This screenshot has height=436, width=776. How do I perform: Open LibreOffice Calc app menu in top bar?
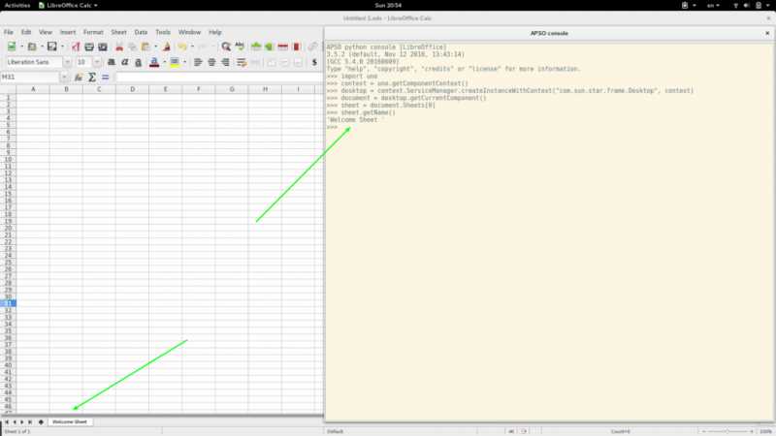point(68,5)
